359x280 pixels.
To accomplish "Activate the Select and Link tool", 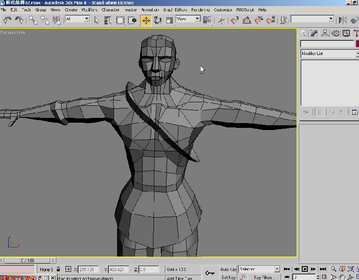I will (33, 20).
